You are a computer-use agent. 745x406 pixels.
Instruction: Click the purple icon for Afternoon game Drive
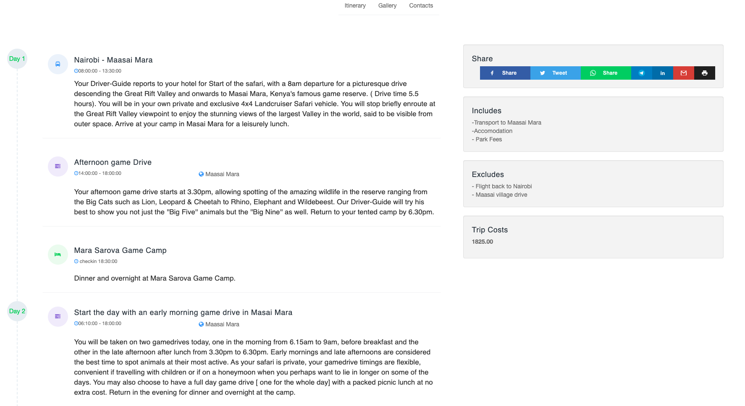pos(58,166)
